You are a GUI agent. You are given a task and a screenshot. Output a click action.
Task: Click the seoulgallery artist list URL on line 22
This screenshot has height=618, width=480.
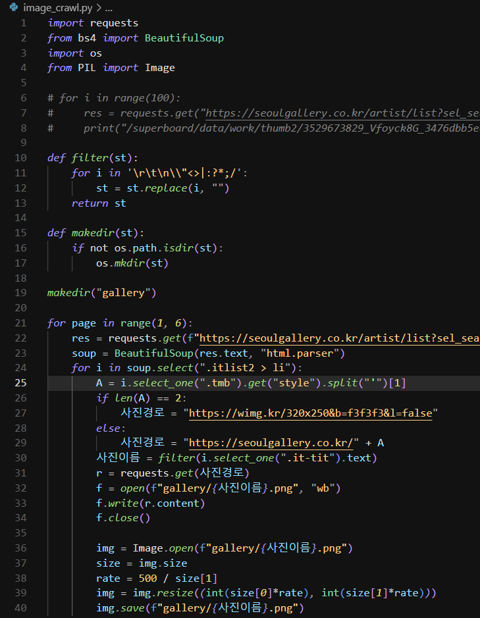pyautogui.click(x=339, y=338)
